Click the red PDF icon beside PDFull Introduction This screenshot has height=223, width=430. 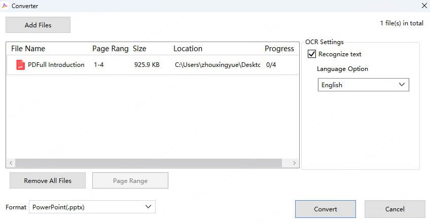(20, 65)
